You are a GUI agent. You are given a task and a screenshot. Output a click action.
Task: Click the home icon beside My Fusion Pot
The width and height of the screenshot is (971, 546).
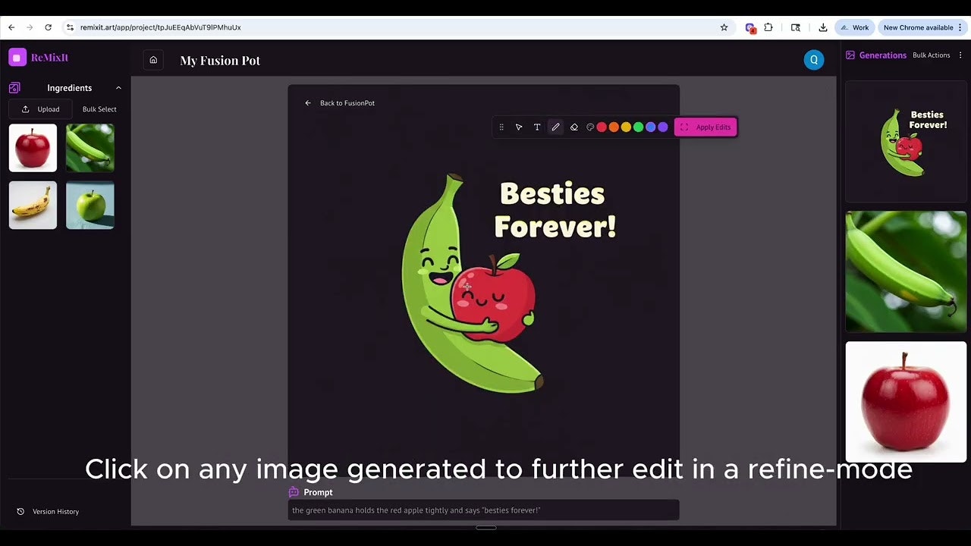[153, 59]
